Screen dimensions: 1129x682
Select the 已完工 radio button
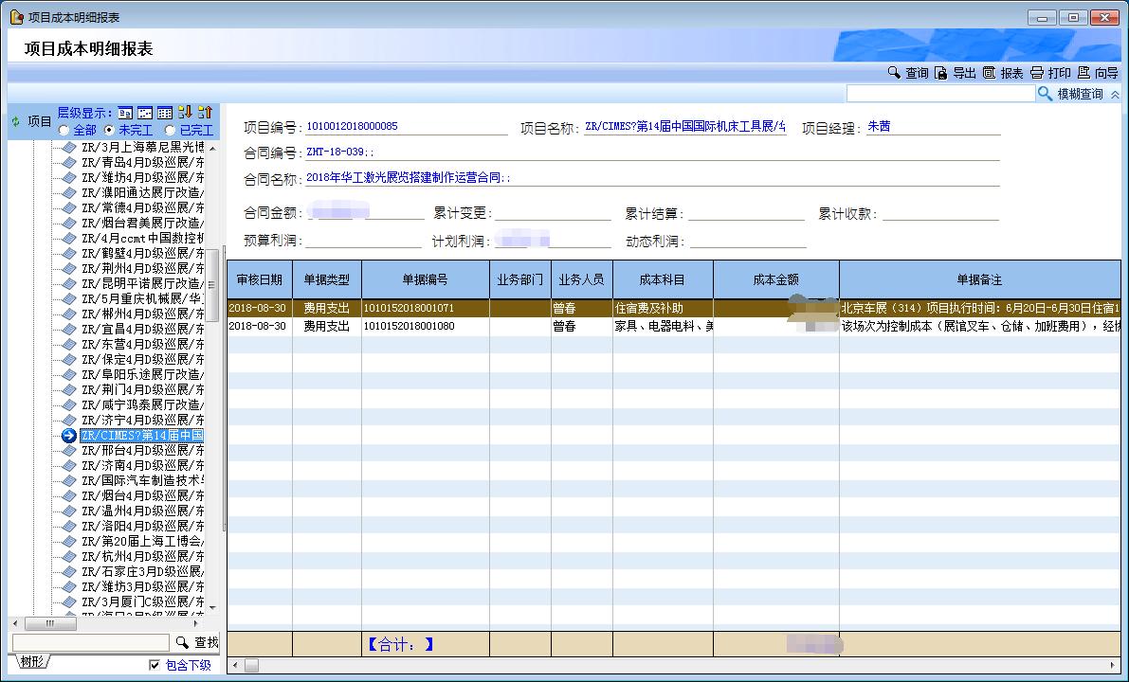click(x=171, y=130)
